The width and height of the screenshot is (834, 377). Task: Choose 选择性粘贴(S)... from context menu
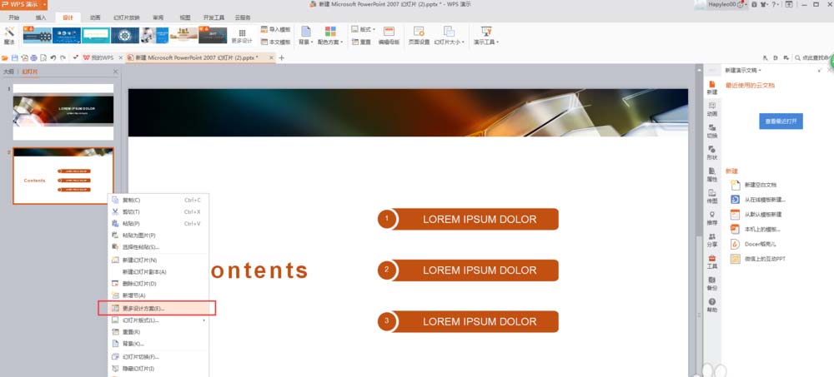pos(158,247)
